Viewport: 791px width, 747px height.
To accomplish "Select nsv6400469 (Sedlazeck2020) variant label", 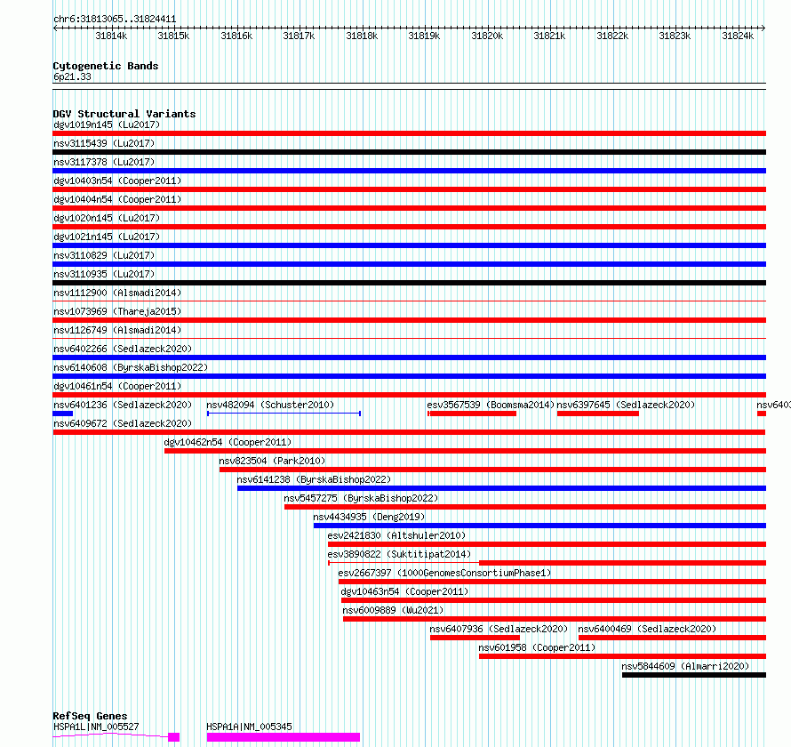I will [x=647, y=629].
